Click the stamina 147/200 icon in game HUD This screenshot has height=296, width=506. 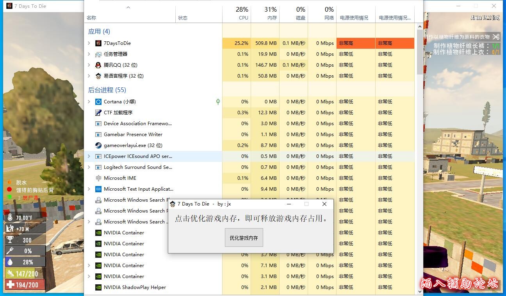pyautogui.click(x=11, y=273)
